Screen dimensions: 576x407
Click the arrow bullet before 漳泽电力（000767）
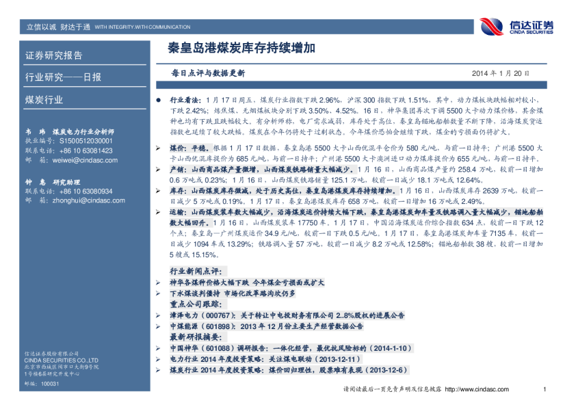point(159,316)
